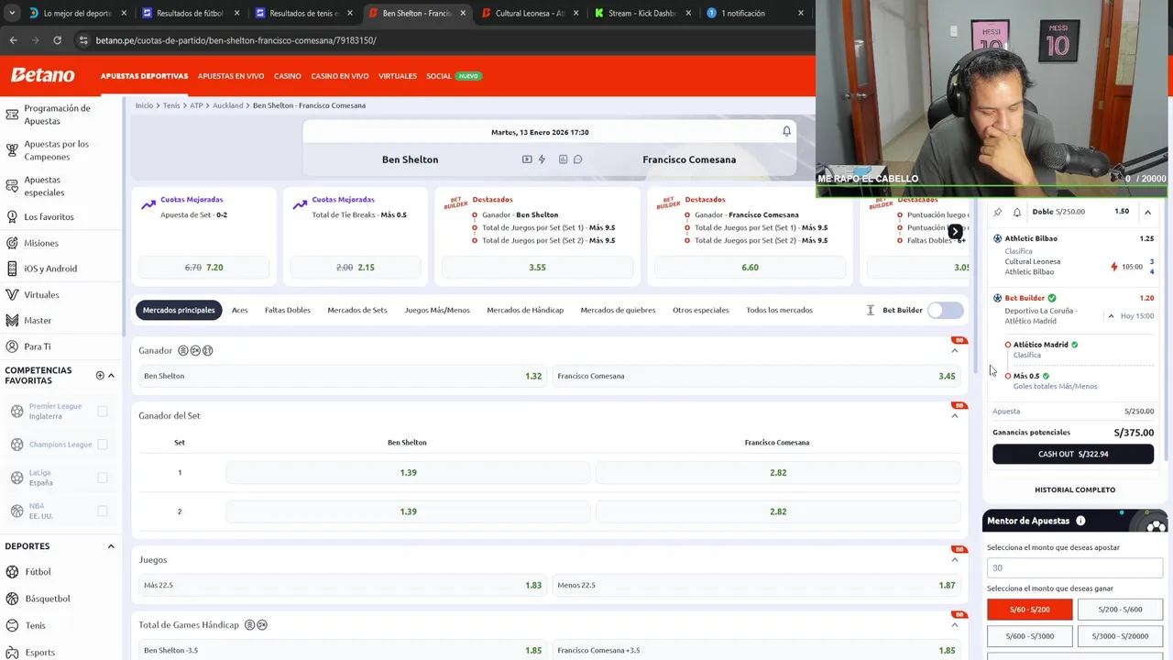This screenshot has height=660, width=1173.
Task: Click the pin icon in bet slip
Action: (x=998, y=212)
